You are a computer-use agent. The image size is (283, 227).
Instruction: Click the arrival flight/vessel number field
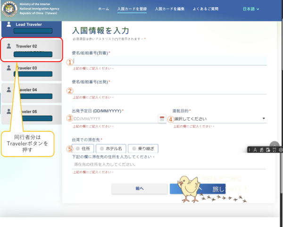[x=169, y=61]
